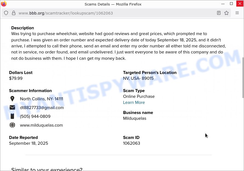Click the dt8827733@gmail.com email address
This screenshot has height=171, width=244.
tap(42, 108)
